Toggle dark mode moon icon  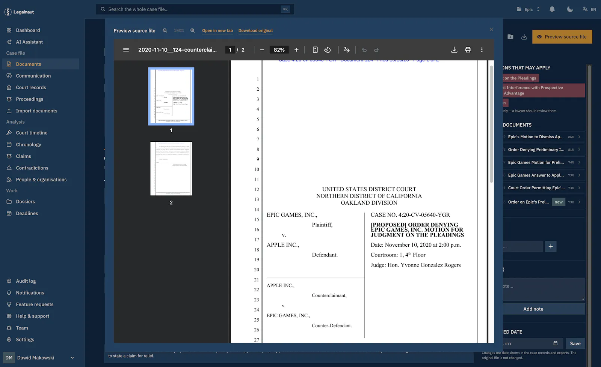570,9
